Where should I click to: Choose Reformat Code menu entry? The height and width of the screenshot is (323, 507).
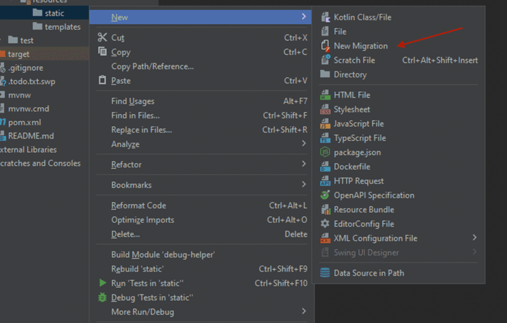coord(200,206)
